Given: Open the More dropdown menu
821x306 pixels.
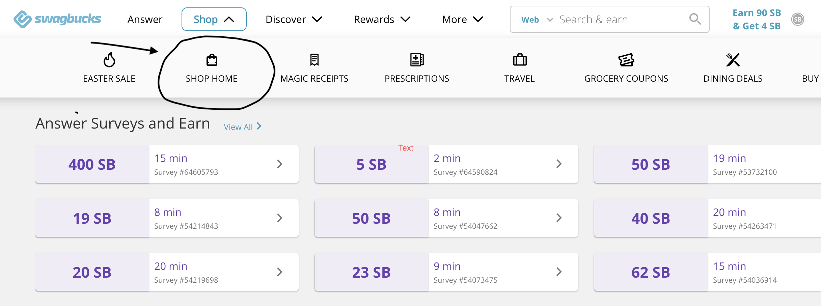Looking at the screenshot, I should (462, 19).
